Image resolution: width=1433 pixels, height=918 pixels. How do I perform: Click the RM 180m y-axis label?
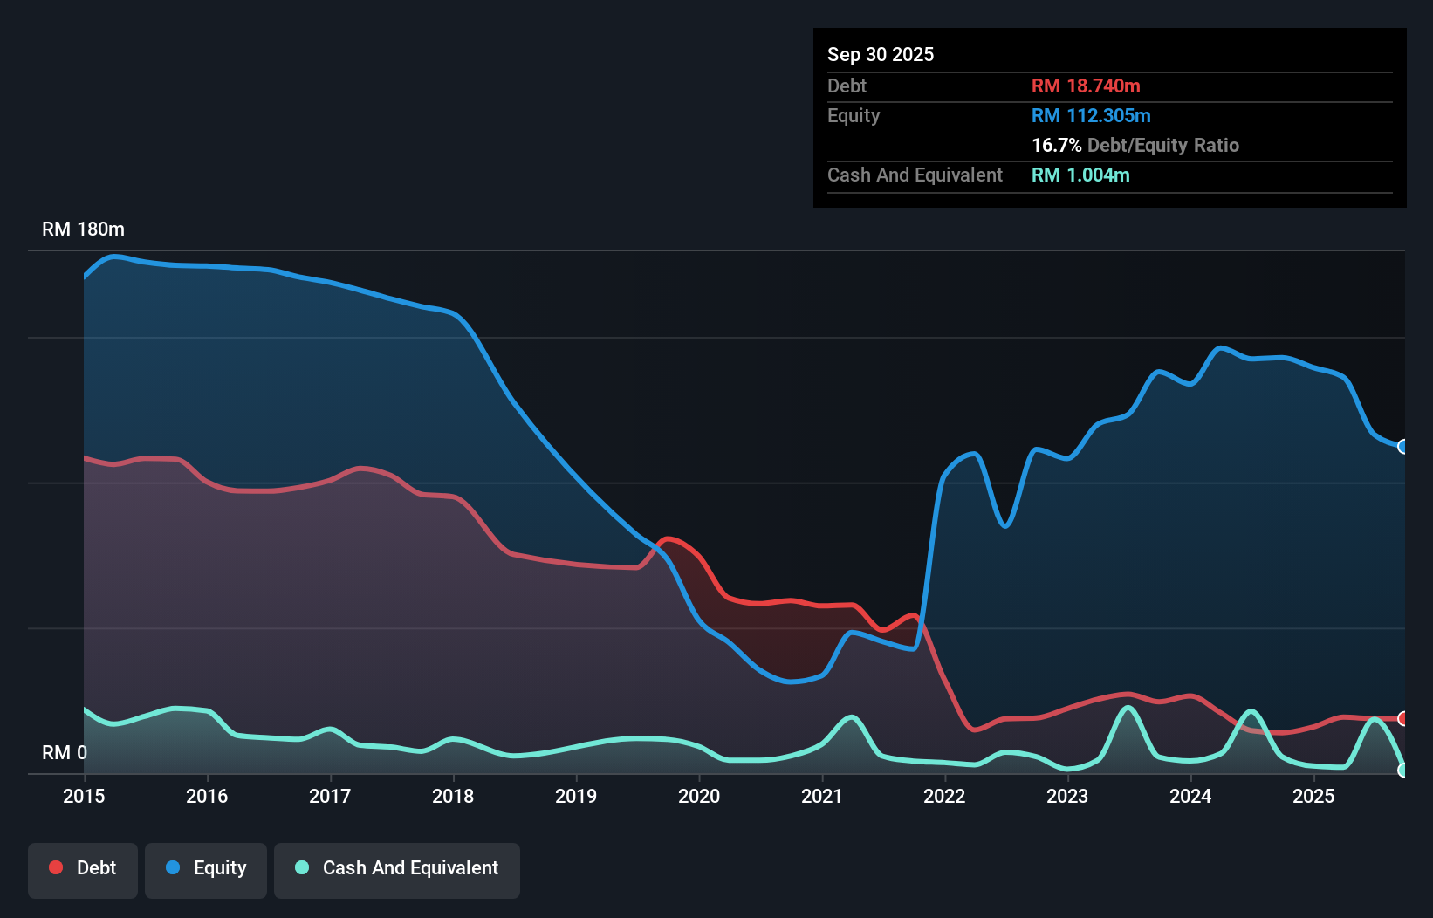click(x=83, y=229)
